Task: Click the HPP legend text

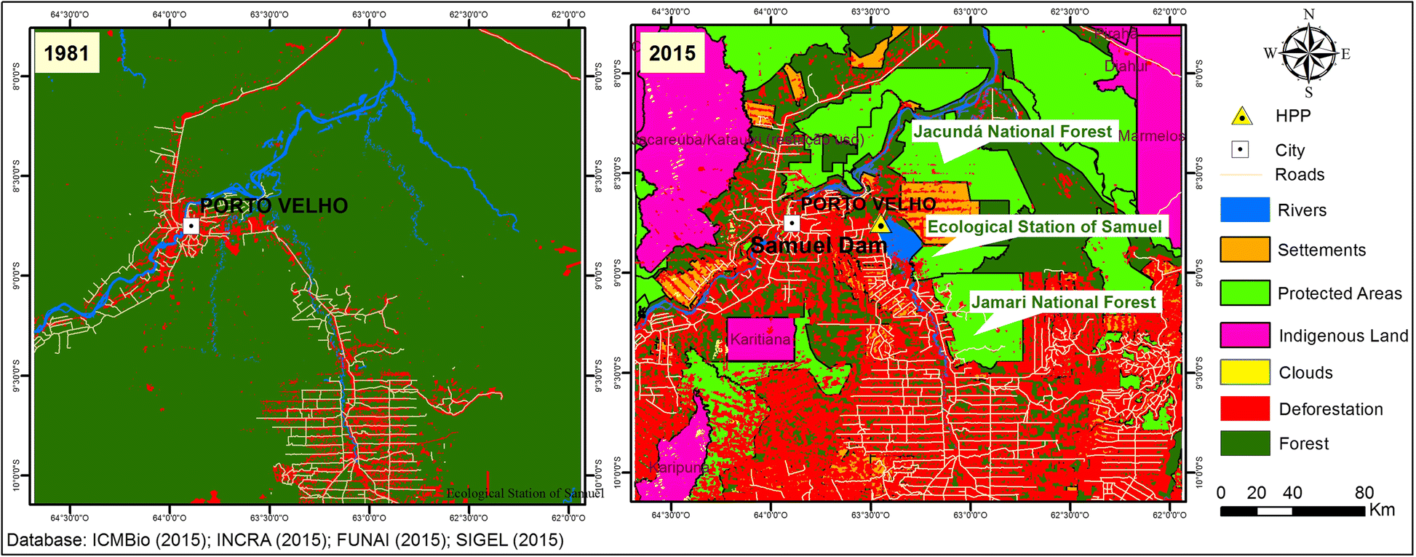Action: point(1293,116)
